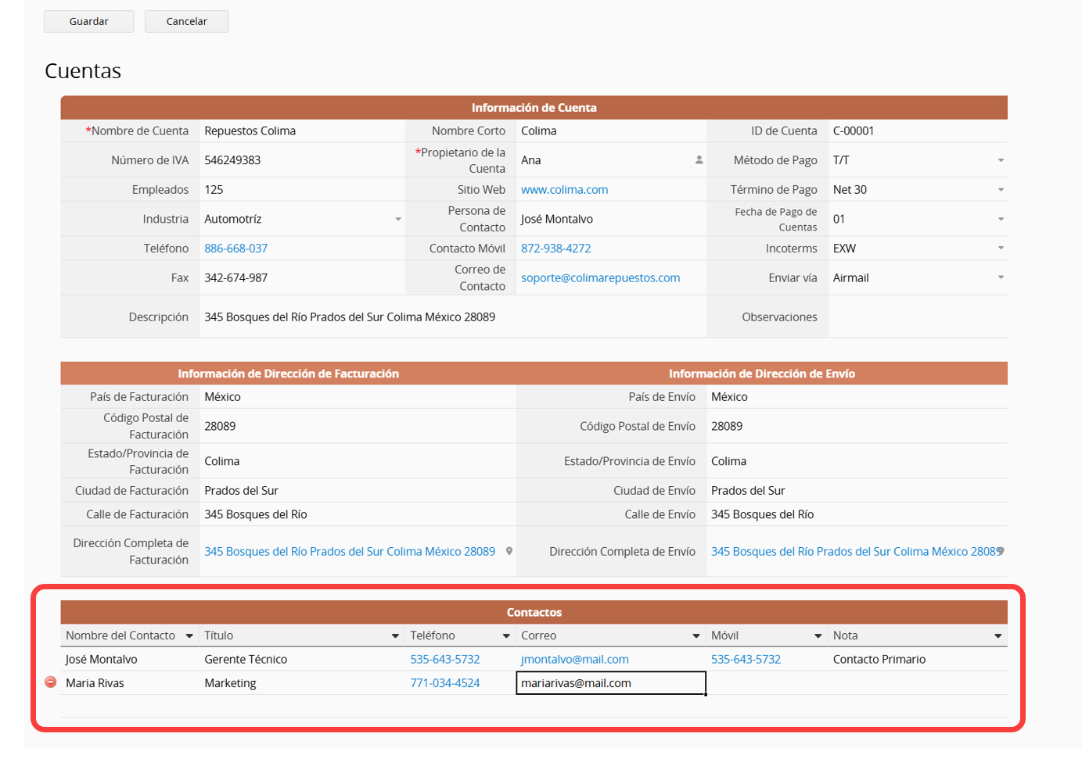The height and width of the screenshot is (773, 1082).
Task: Click the red delete icon beside Maria Rivas
Action: [x=51, y=682]
